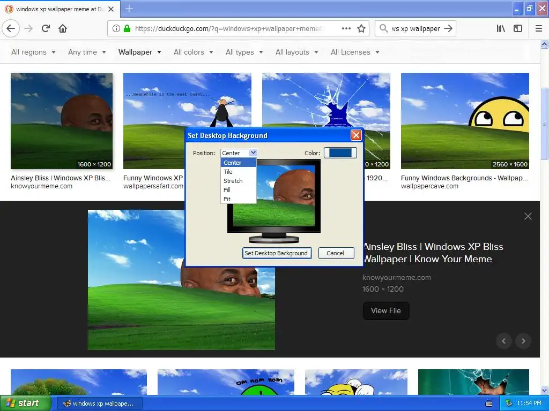Open the All Licenses filter
549x411 pixels.
coord(355,52)
